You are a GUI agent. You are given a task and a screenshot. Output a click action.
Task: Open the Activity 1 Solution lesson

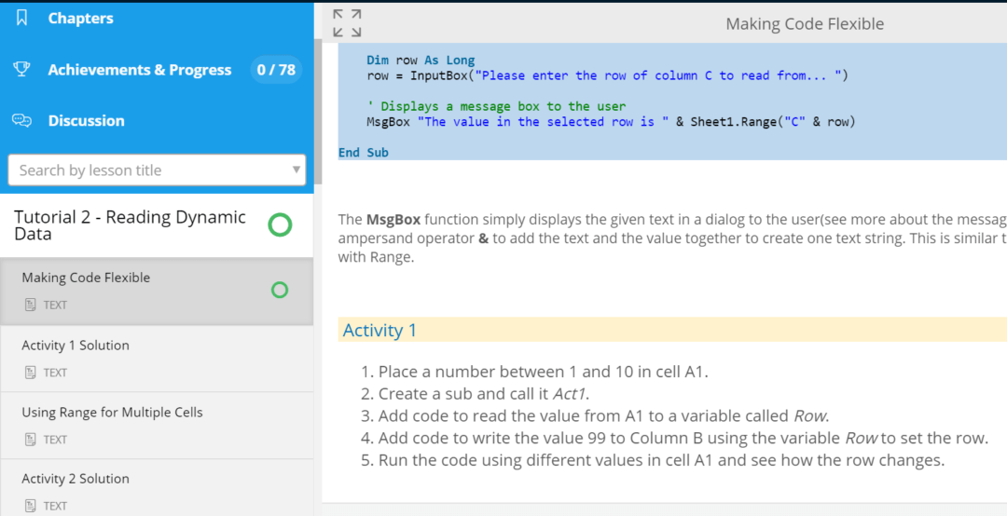(76, 346)
